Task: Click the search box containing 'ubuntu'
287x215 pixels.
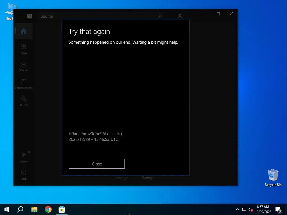Action: click(101, 16)
